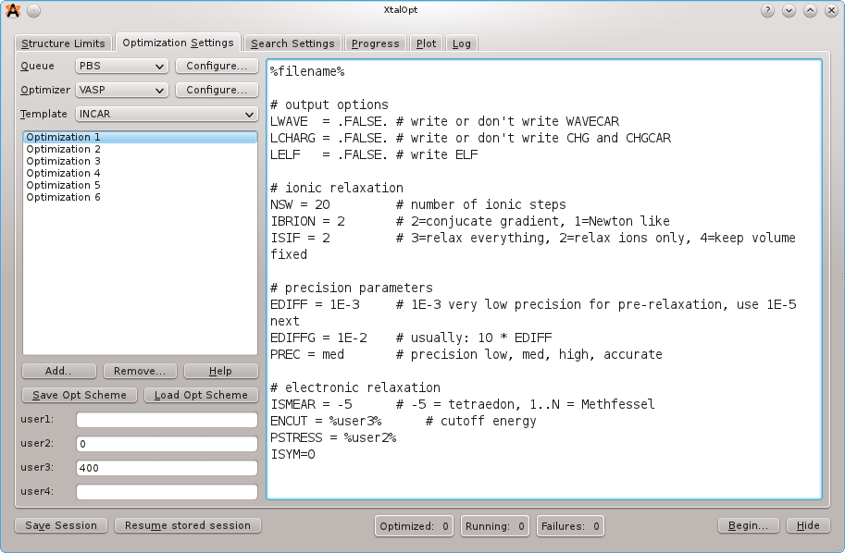
Task: Click Configure button next to Queue
Action: [x=217, y=66]
